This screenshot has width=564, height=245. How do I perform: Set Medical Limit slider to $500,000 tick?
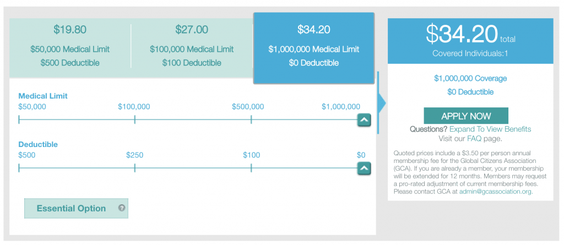(251, 119)
